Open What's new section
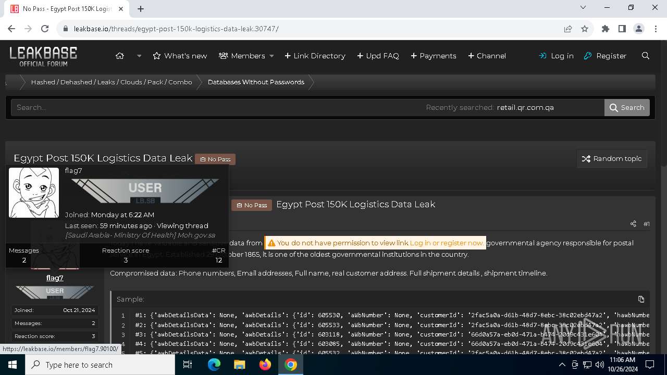The height and width of the screenshot is (375, 667). [x=180, y=56]
